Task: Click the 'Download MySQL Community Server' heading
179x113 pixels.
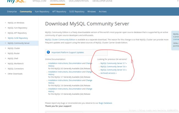Action: click(87, 24)
